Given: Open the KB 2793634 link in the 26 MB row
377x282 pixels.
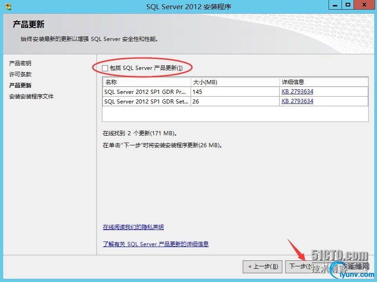Looking at the screenshot, I should (x=298, y=101).
